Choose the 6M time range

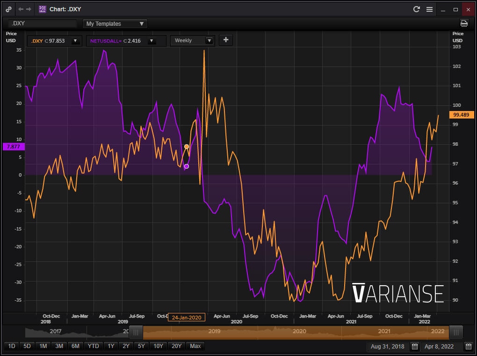tap(75, 346)
